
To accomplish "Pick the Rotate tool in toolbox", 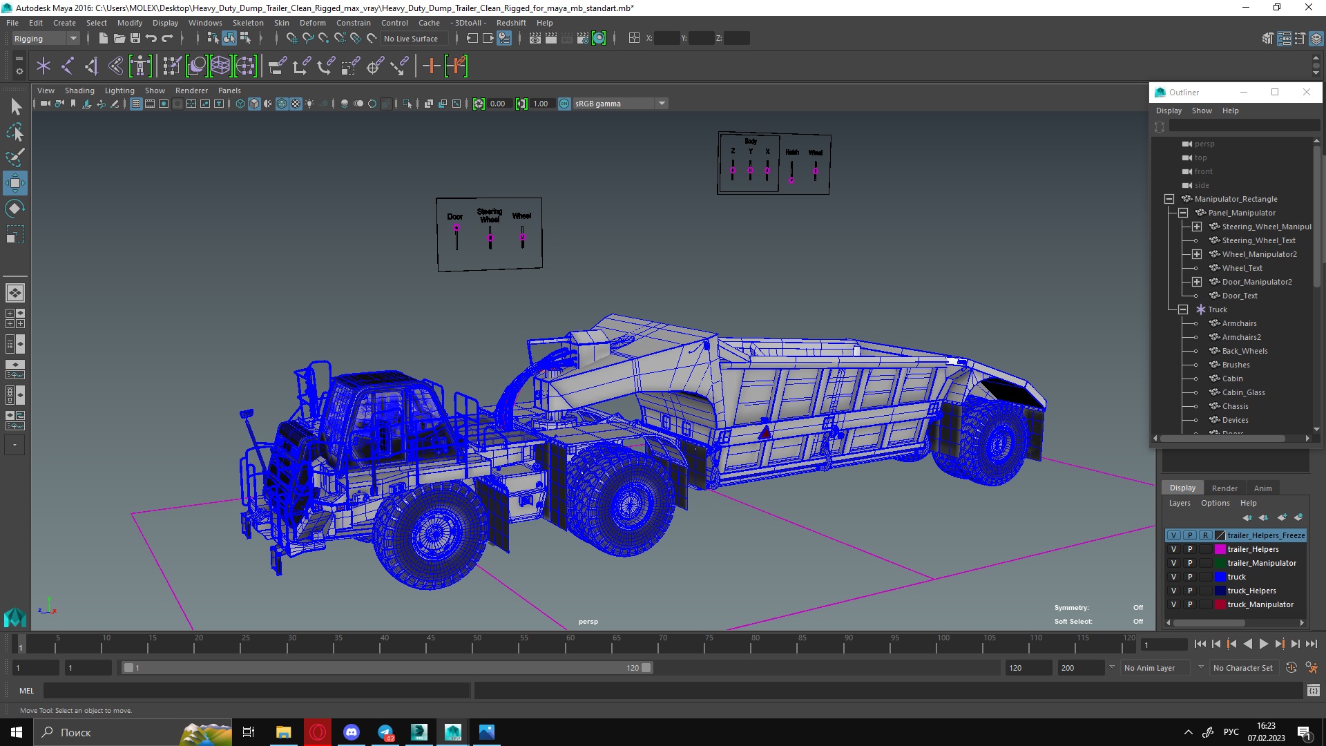I will point(15,209).
